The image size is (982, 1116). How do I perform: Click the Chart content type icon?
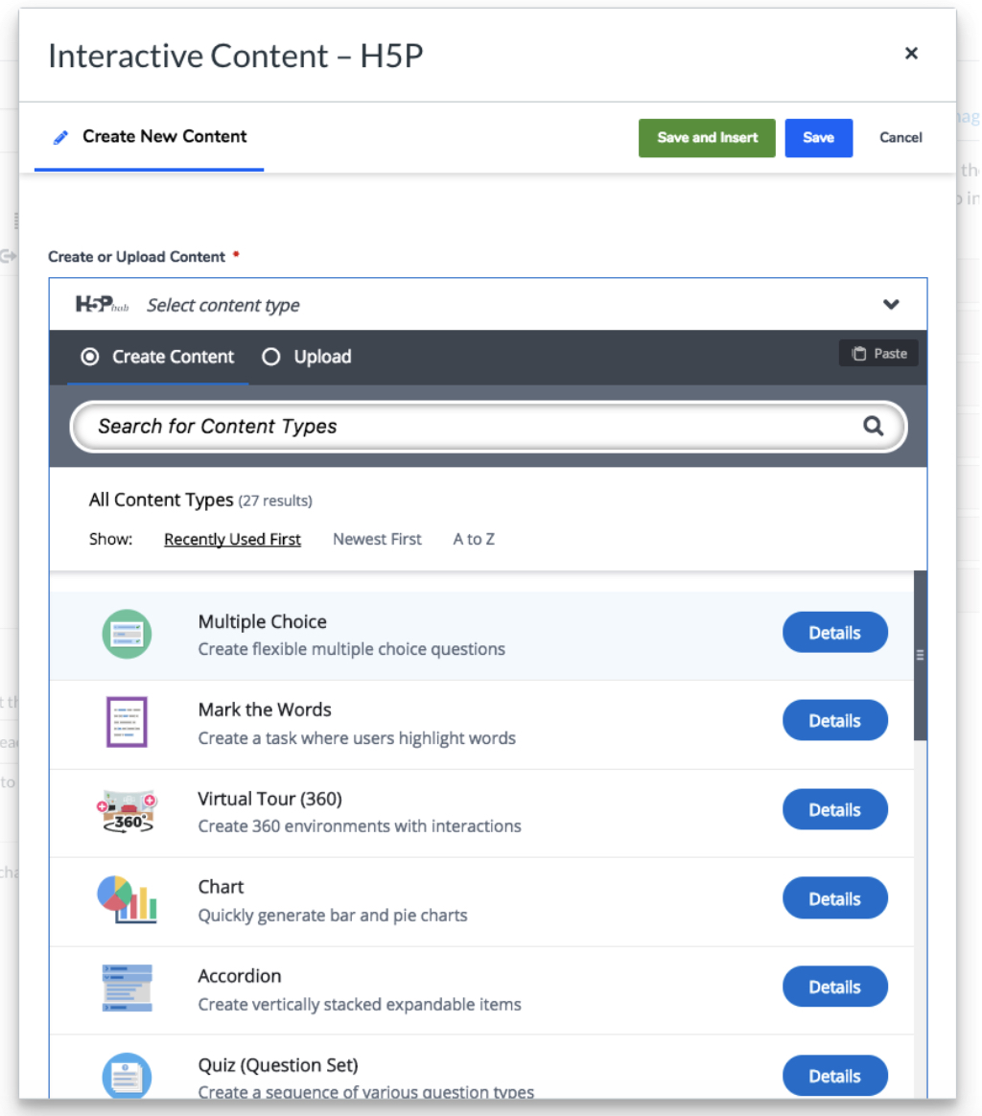(x=127, y=899)
